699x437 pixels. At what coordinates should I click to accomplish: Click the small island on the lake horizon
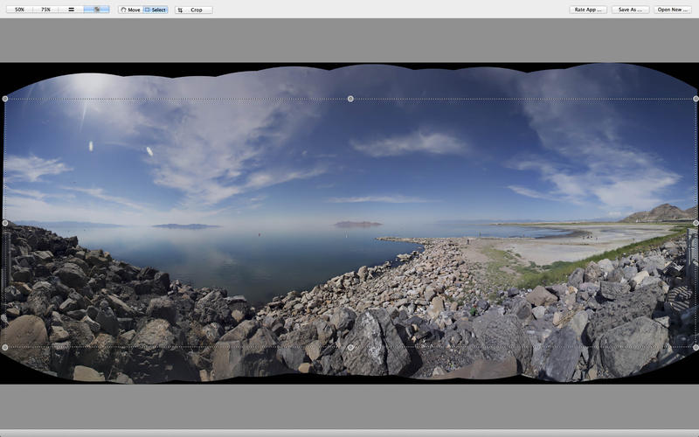pos(357,225)
